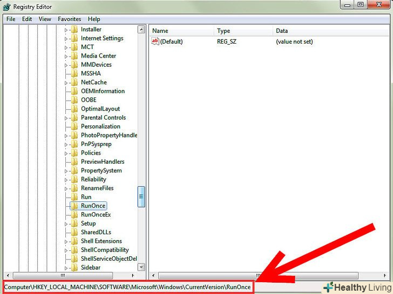Click the Policies folder icon
Viewport: 393px width, 294px height.
click(x=74, y=153)
